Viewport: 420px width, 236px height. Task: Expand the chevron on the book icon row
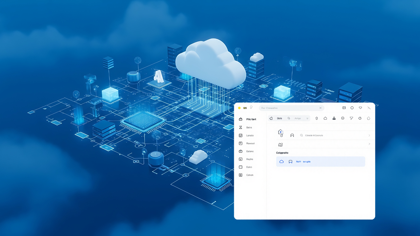coord(369,144)
